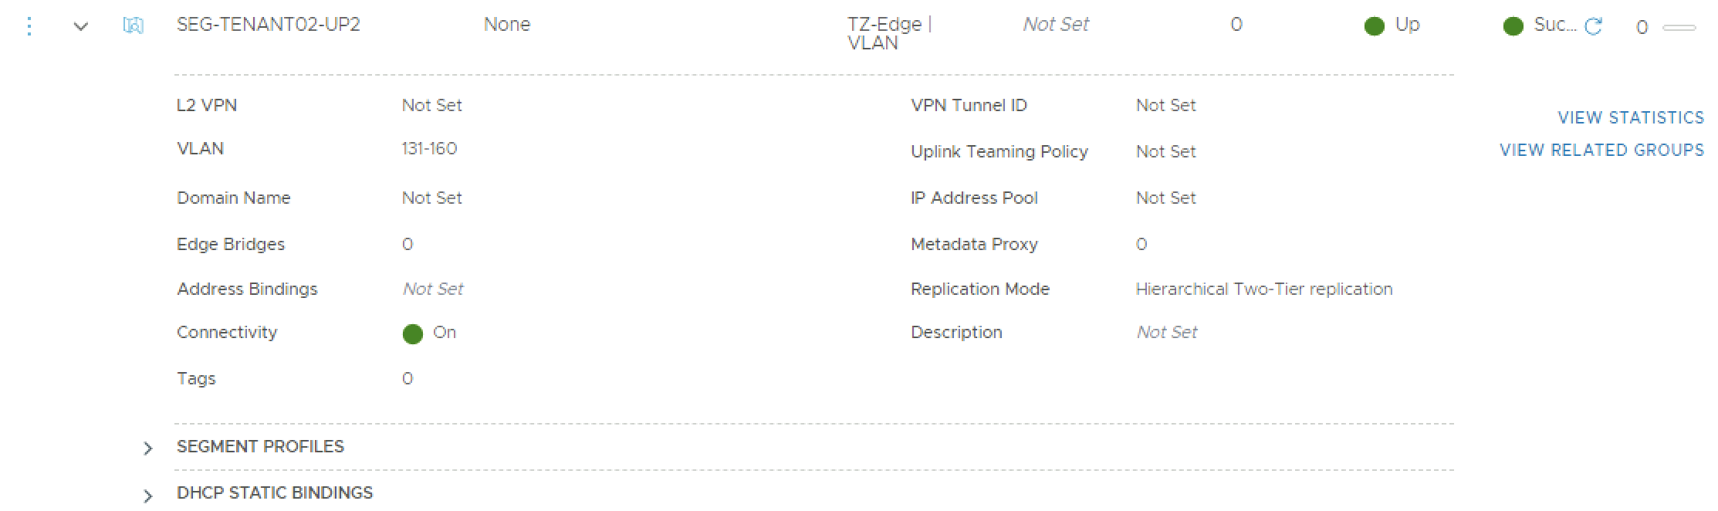The height and width of the screenshot is (511, 1718).
Task: Select the SEG-TENANT02-UP2 segment name
Action: click(x=268, y=25)
